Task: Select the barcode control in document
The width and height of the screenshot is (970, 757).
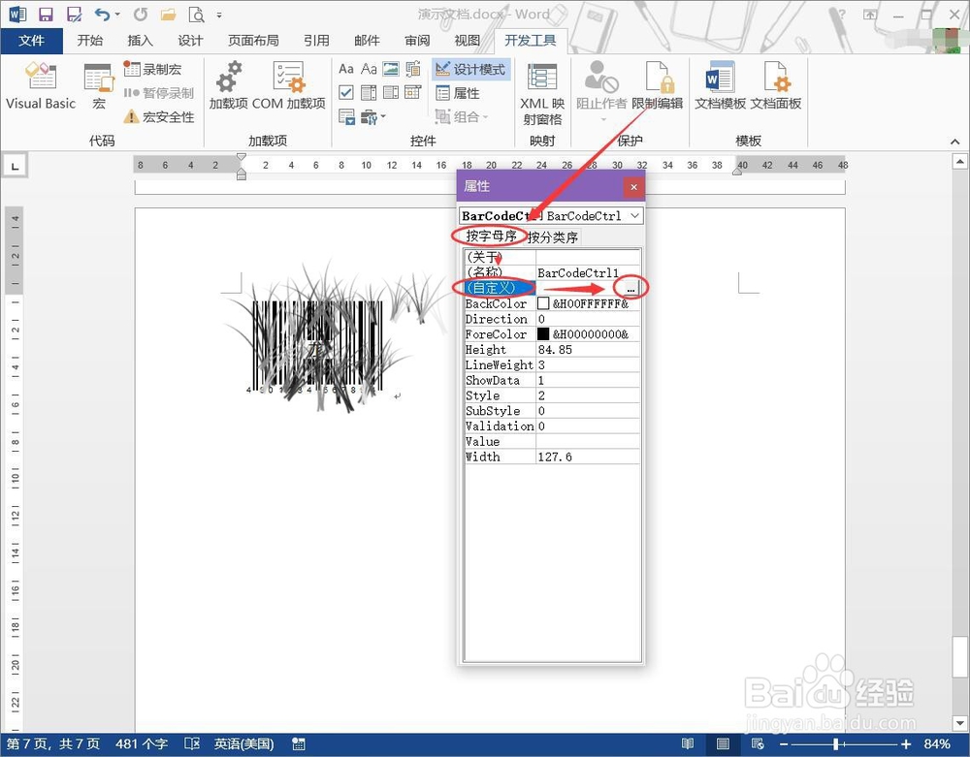Action: tap(317, 346)
